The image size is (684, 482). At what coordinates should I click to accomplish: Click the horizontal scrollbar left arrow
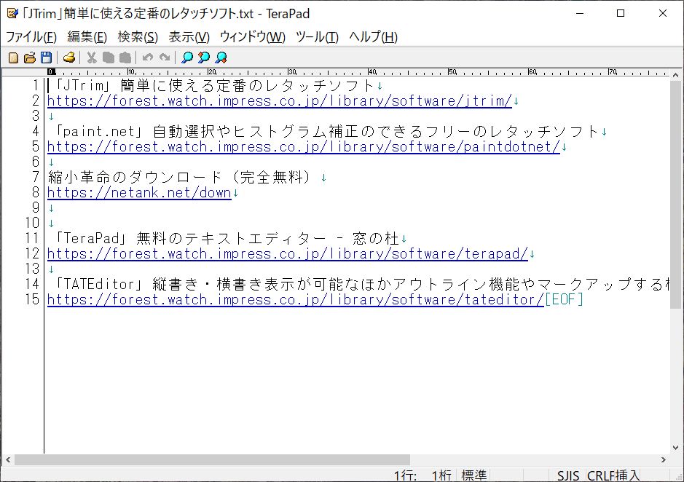coord(8,459)
